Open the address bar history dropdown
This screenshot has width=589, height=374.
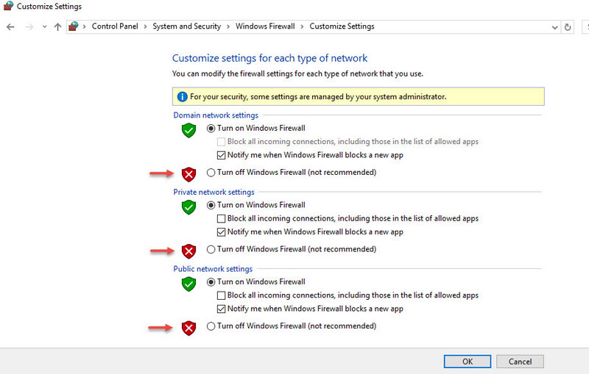554,27
